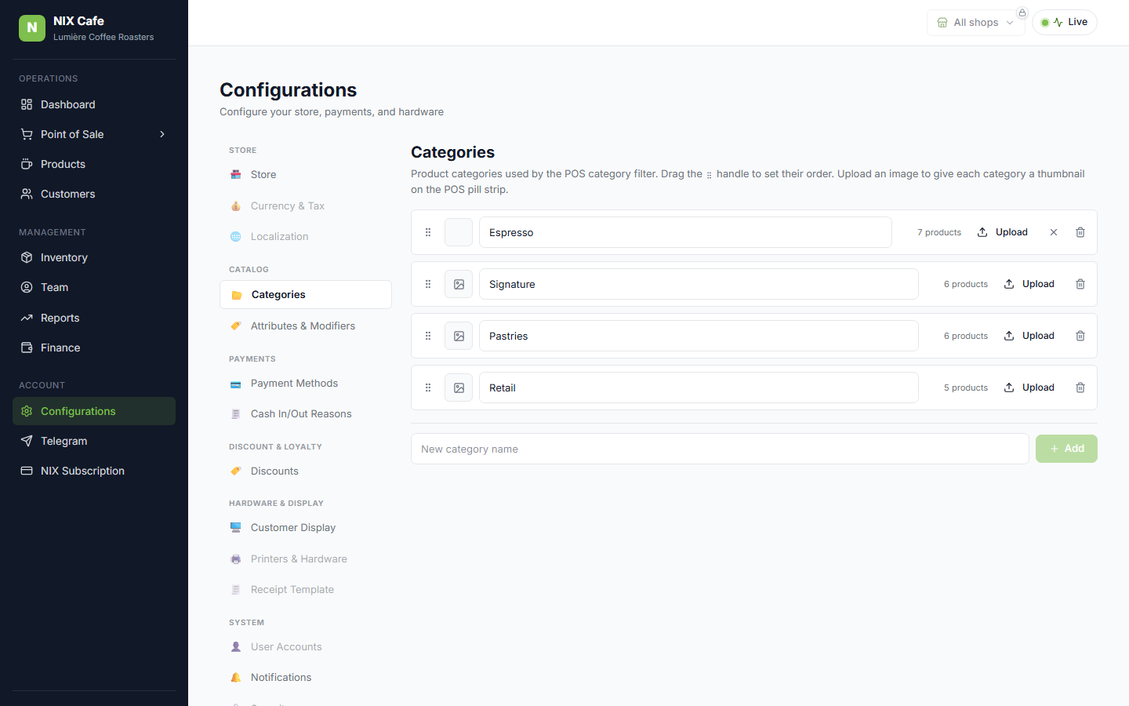The width and height of the screenshot is (1129, 706).
Task: Upload an image for Pastries
Action: point(1029,336)
